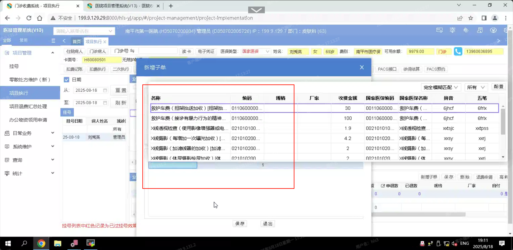Open a new browser tab

(x=171, y=6)
